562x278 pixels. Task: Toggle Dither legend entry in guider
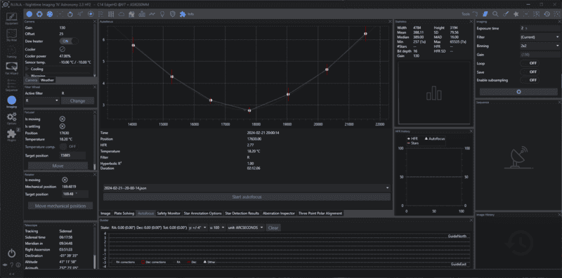coord(209,263)
